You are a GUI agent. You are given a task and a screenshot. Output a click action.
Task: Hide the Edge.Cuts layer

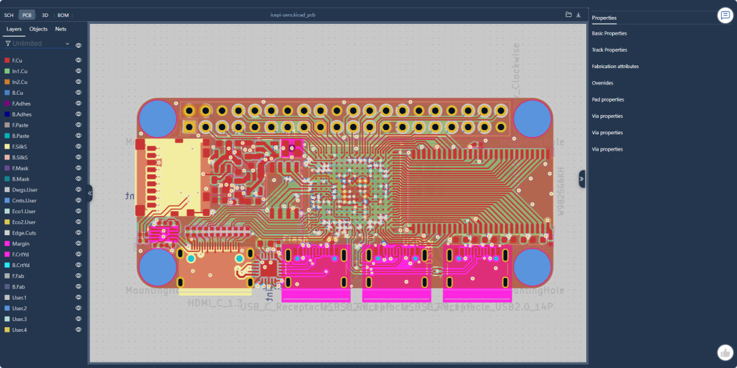pos(78,233)
